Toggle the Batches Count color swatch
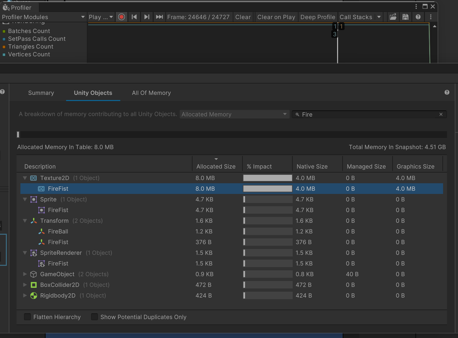The image size is (458, 338). click(4, 31)
